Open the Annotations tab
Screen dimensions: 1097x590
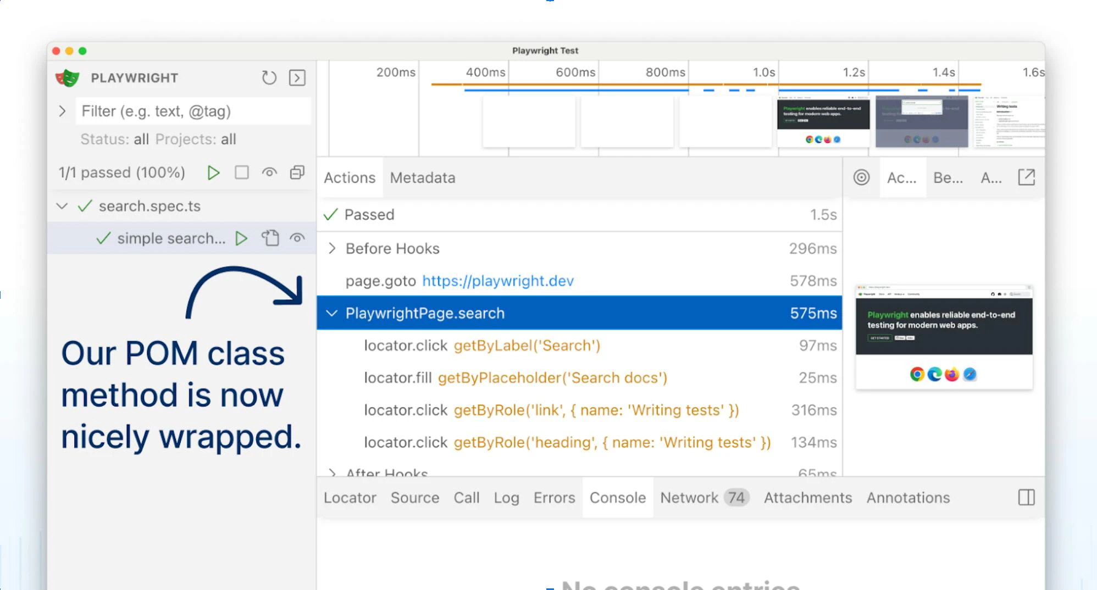pos(908,498)
